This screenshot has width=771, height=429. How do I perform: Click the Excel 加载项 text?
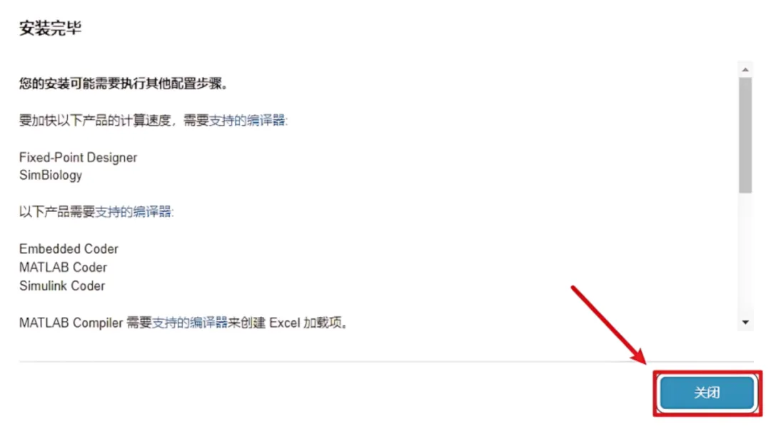click(308, 323)
